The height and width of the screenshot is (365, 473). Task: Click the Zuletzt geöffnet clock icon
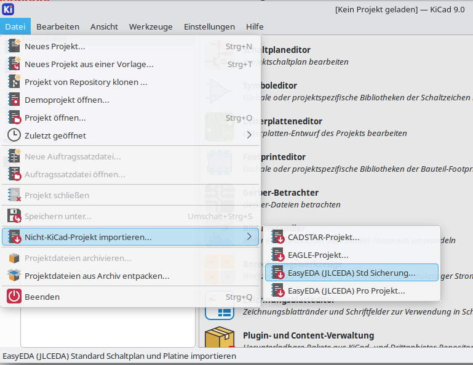(14, 135)
